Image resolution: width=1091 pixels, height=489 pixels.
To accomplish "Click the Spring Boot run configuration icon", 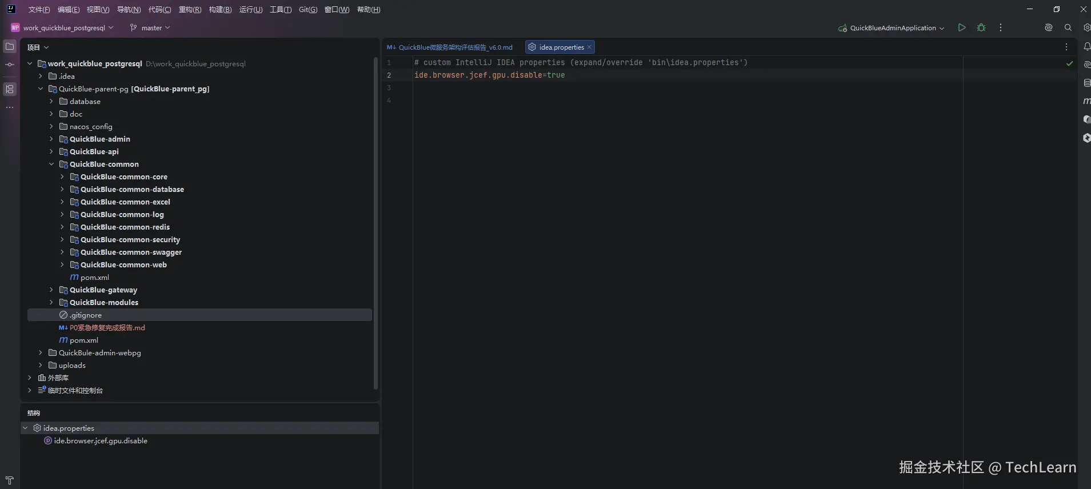I will 842,28.
